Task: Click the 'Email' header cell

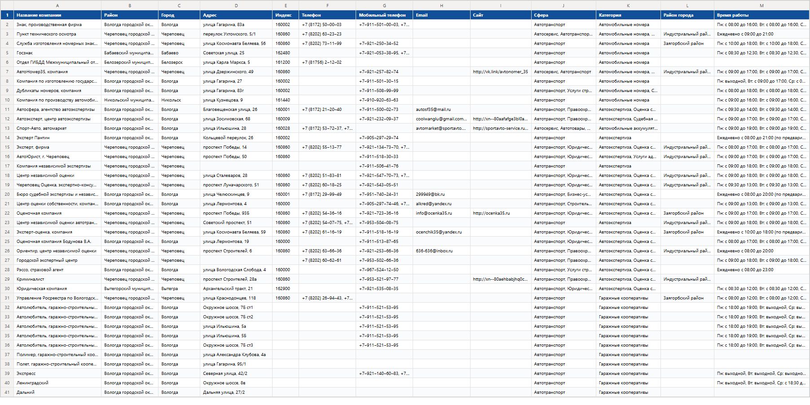Action: click(441, 15)
